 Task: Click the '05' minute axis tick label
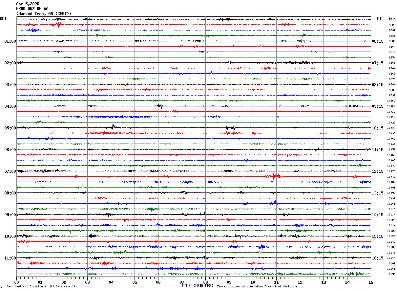[x=135, y=282]
